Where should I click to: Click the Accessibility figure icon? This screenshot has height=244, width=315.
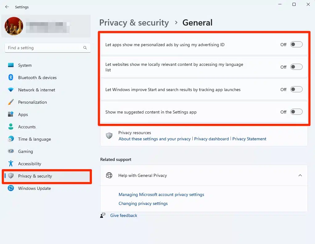click(x=11, y=164)
